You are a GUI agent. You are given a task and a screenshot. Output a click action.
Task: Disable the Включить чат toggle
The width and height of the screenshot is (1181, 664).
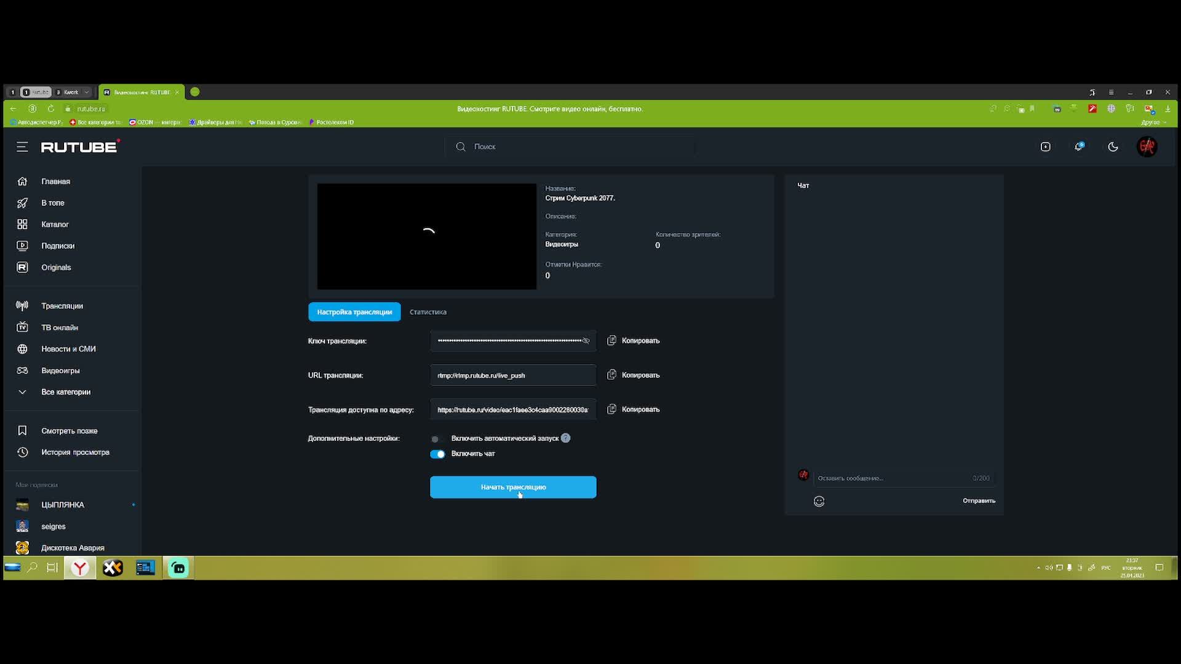(x=437, y=454)
